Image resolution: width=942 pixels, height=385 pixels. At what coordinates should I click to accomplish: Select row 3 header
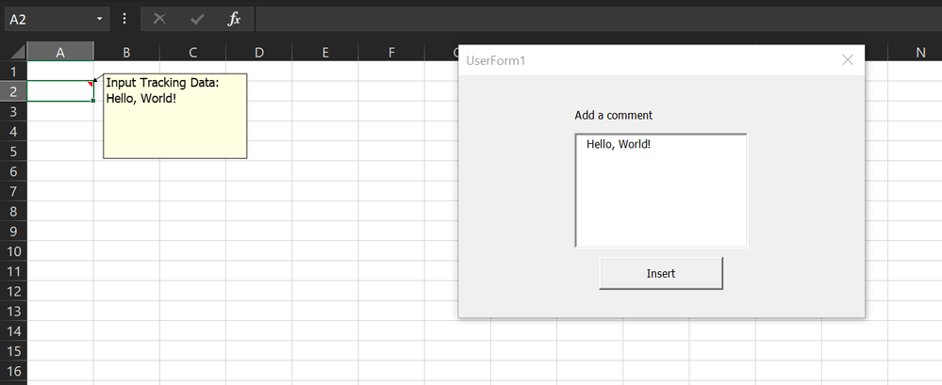(13, 111)
